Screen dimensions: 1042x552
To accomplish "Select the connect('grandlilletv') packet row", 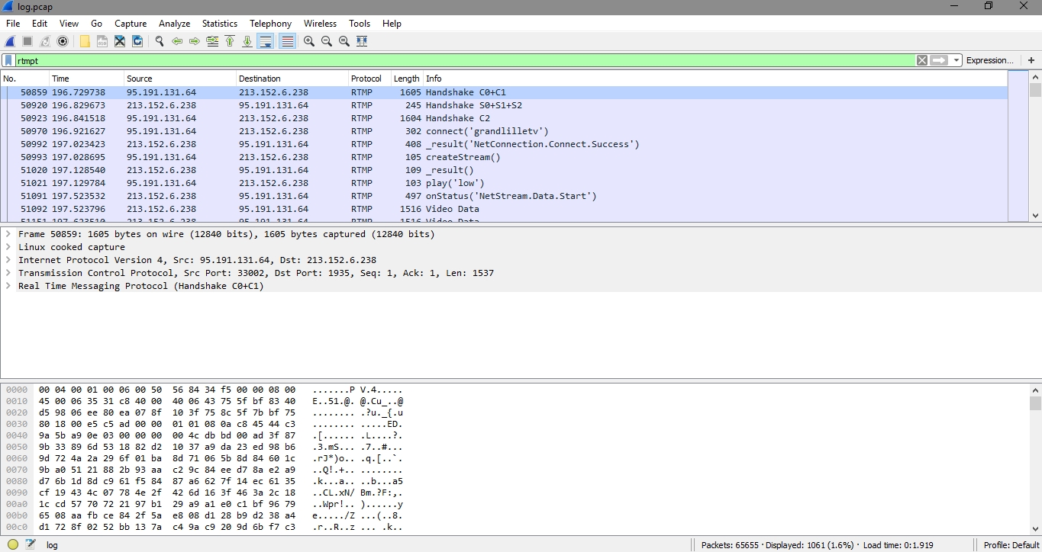I will coord(487,131).
